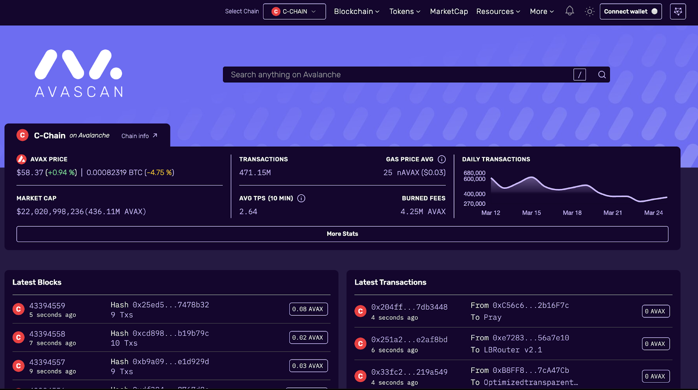Open block number 43394559
Screen dimensions: 698x390
pos(47,306)
